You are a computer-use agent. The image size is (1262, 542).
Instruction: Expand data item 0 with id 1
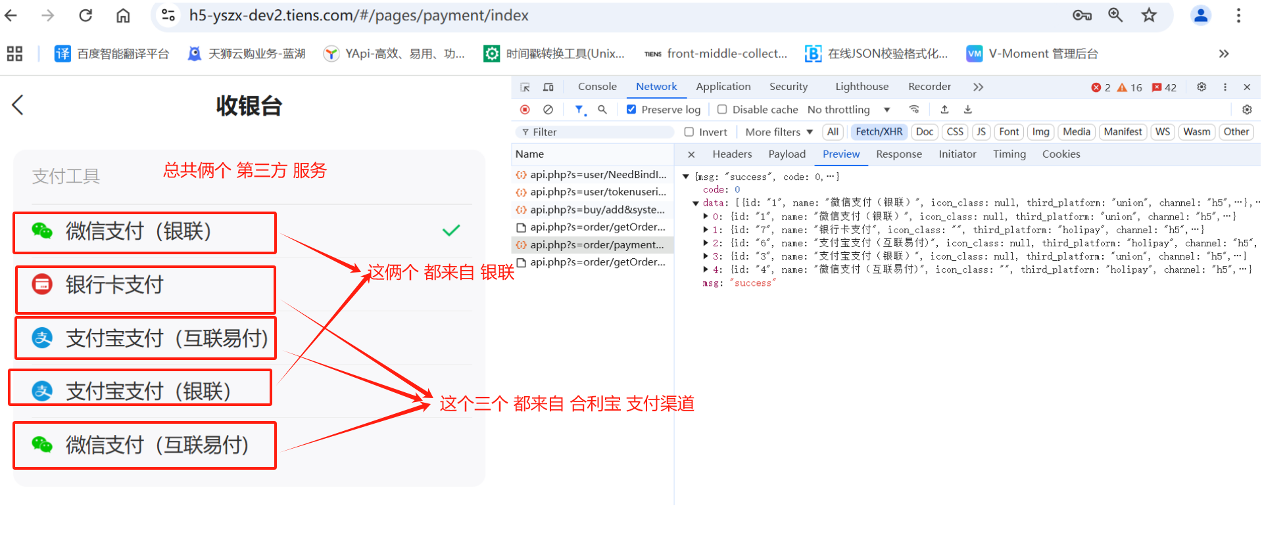click(x=706, y=216)
